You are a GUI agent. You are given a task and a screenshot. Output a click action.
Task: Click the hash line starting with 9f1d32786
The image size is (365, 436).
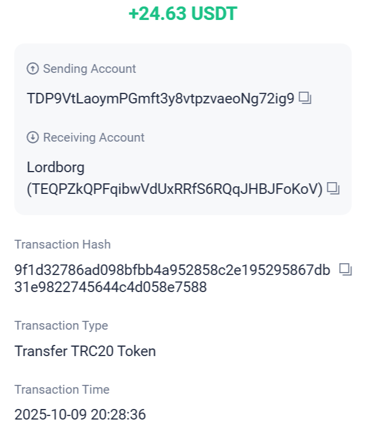click(172, 270)
